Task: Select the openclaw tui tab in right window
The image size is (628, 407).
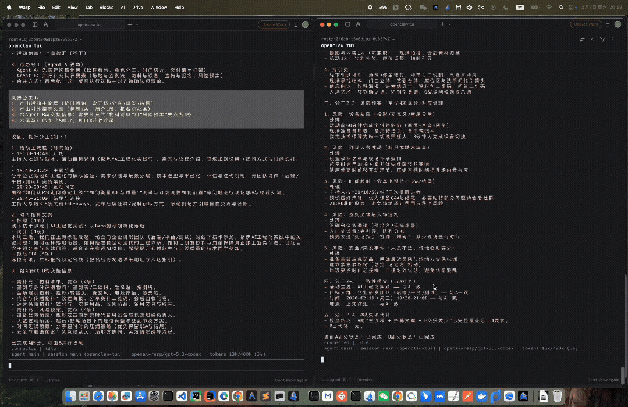Action: pos(402,24)
